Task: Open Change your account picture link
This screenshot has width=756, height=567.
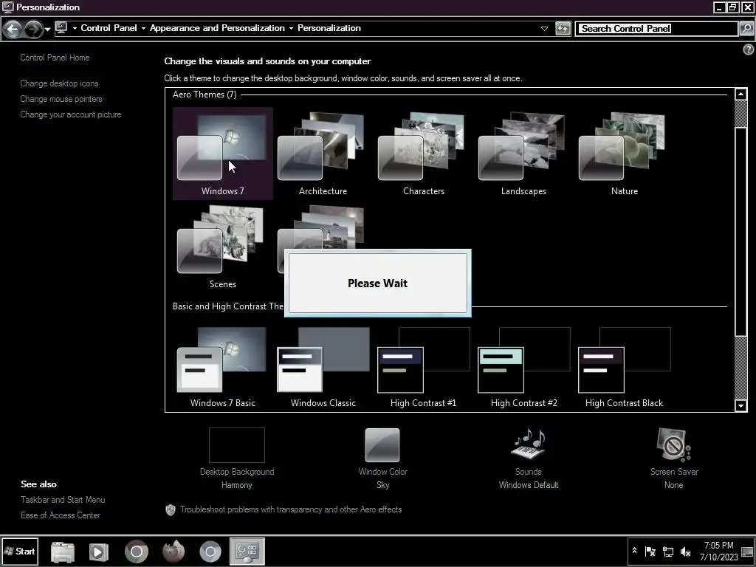Action: point(71,114)
